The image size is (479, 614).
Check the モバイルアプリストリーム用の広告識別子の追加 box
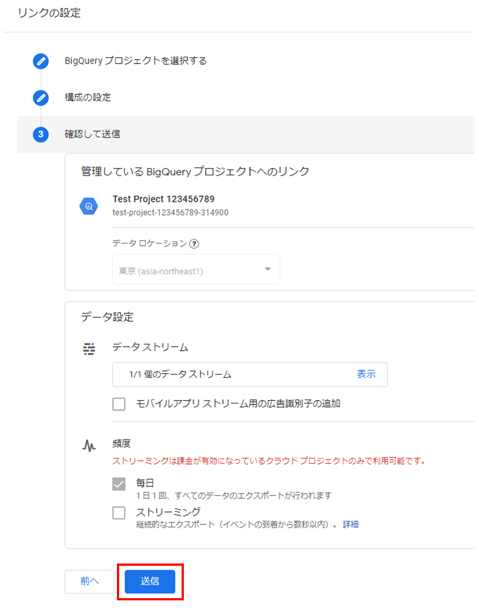point(119,404)
